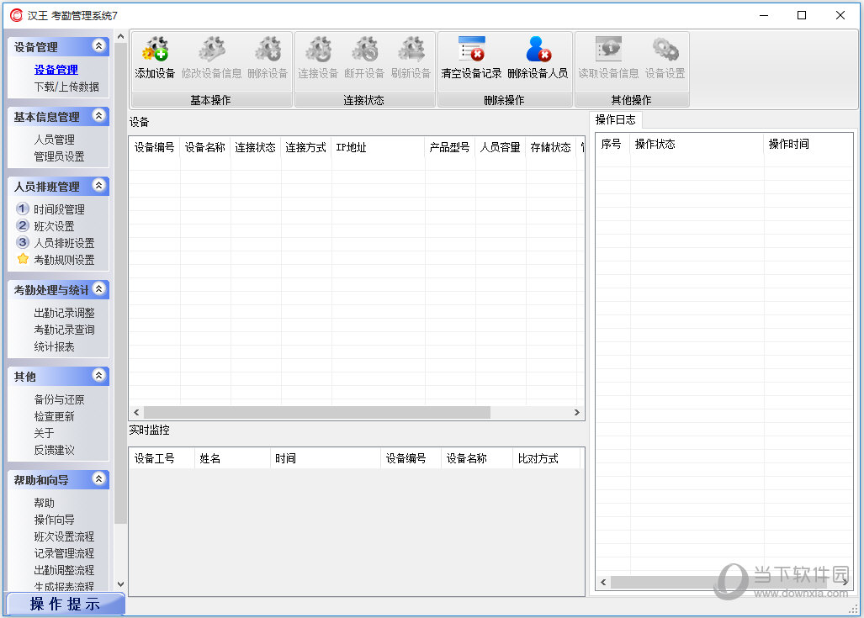Click the 读取设备信息 icon

click(x=608, y=49)
